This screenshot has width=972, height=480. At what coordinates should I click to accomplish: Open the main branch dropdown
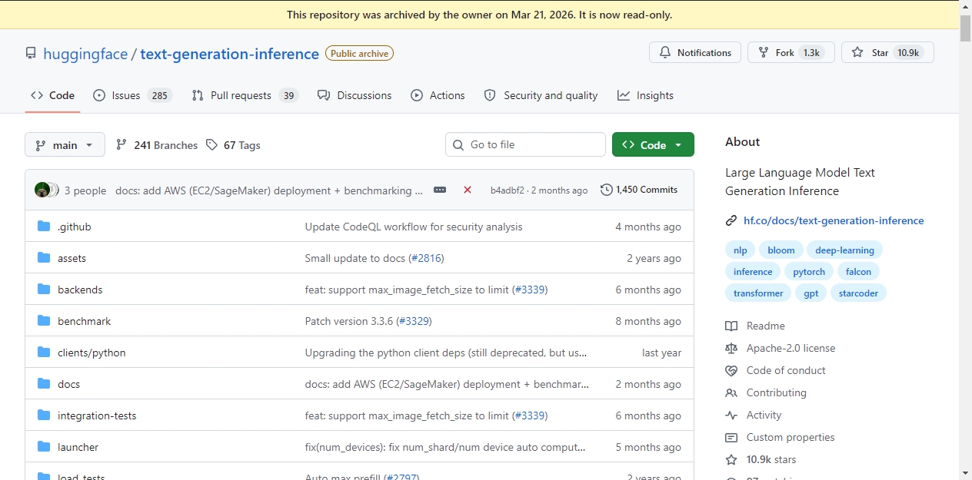tap(65, 144)
